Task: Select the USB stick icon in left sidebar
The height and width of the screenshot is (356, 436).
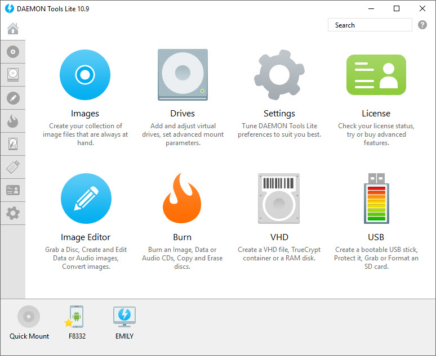Action: (13, 167)
